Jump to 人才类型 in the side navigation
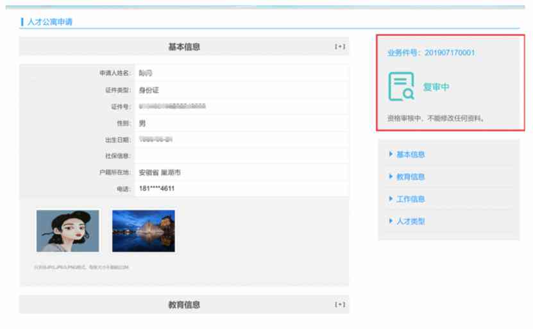Image resolution: width=533 pixels, height=329 pixels. (x=410, y=221)
